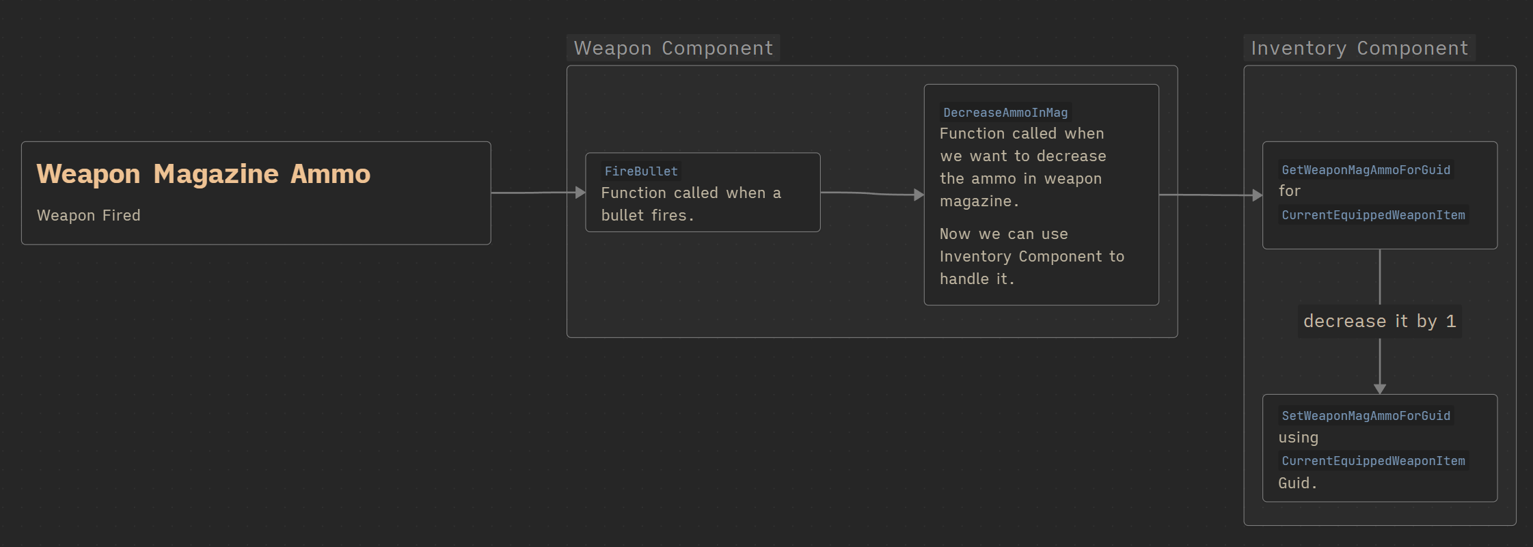Select the arrowhead pointing down into SetWeaponMagAmmoForGuid card
Viewport: 1533px width, 547px height.
point(1380,389)
